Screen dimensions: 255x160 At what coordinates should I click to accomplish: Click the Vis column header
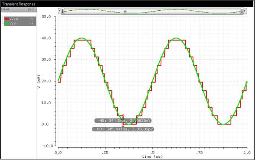tap(32, 9)
